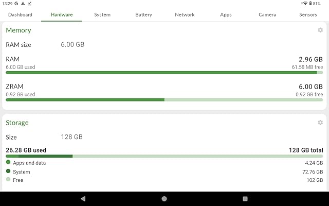Tap the Android home circle button
The image size is (329, 206).
[164, 199]
